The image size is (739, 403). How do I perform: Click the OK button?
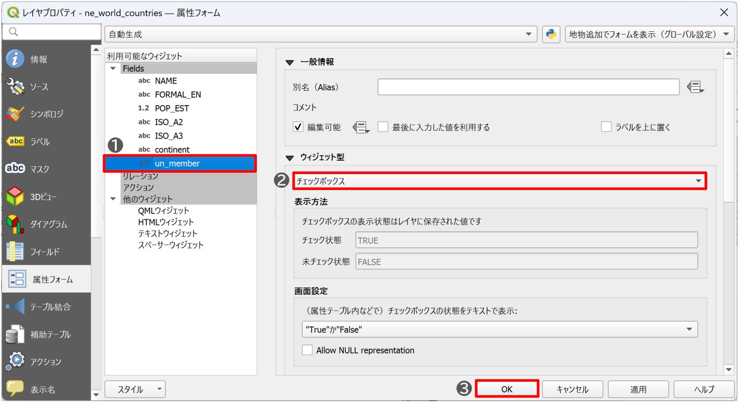pos(507,389)
